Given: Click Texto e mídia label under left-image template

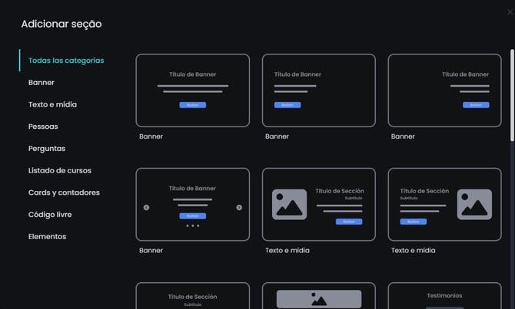Looking at the screenshot, I should [287, 251].
